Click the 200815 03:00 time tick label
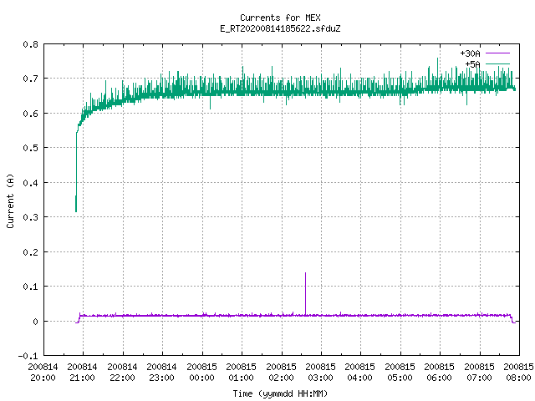The width and height of the screenshot is (535, 401). [321, 372]
